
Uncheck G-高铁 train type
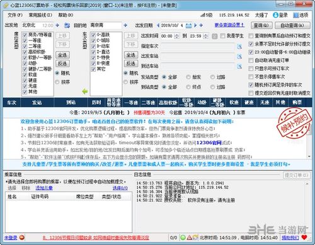click(93, 35)
